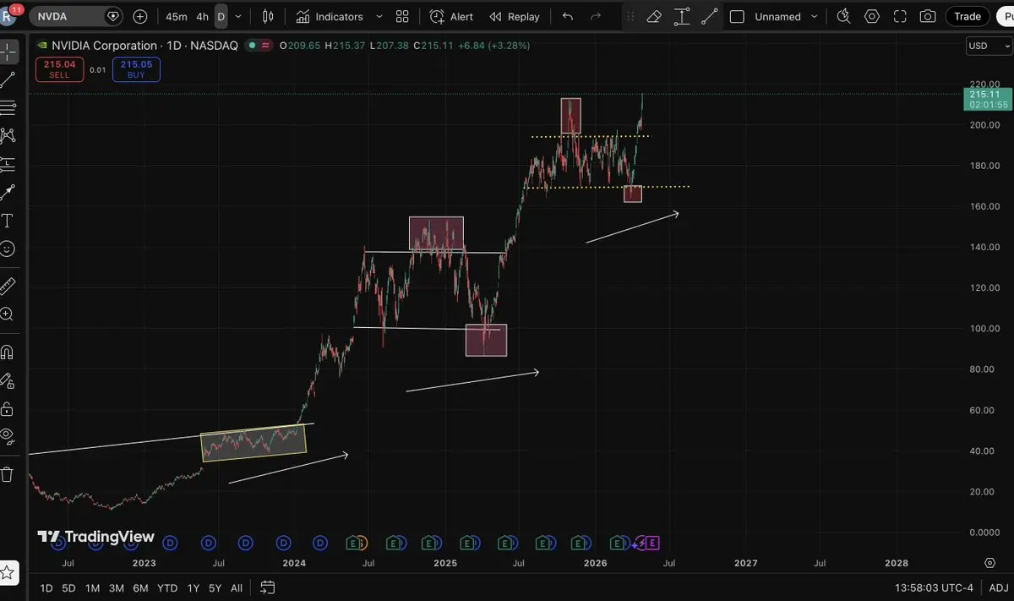Open the NVDA symbol dropdown badge
The width and height of the screenshot is (1014, 601).
click(x=113, y=16)
